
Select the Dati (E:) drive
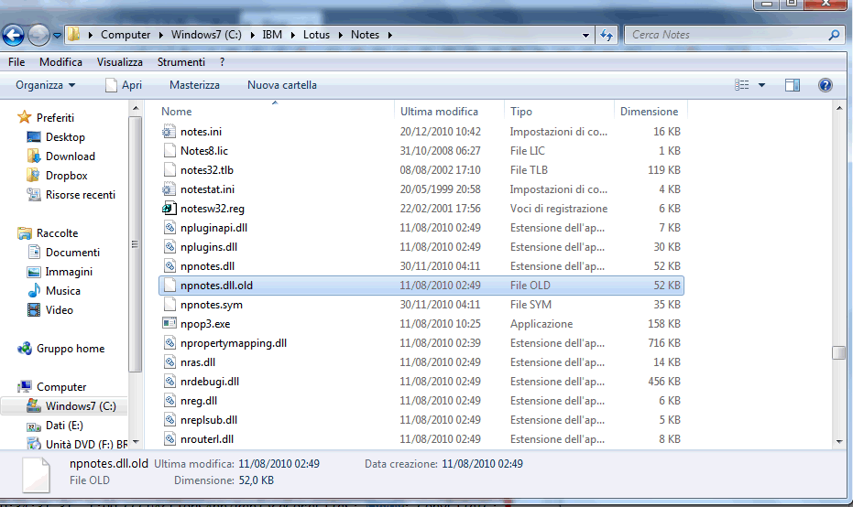click(64, 426)
